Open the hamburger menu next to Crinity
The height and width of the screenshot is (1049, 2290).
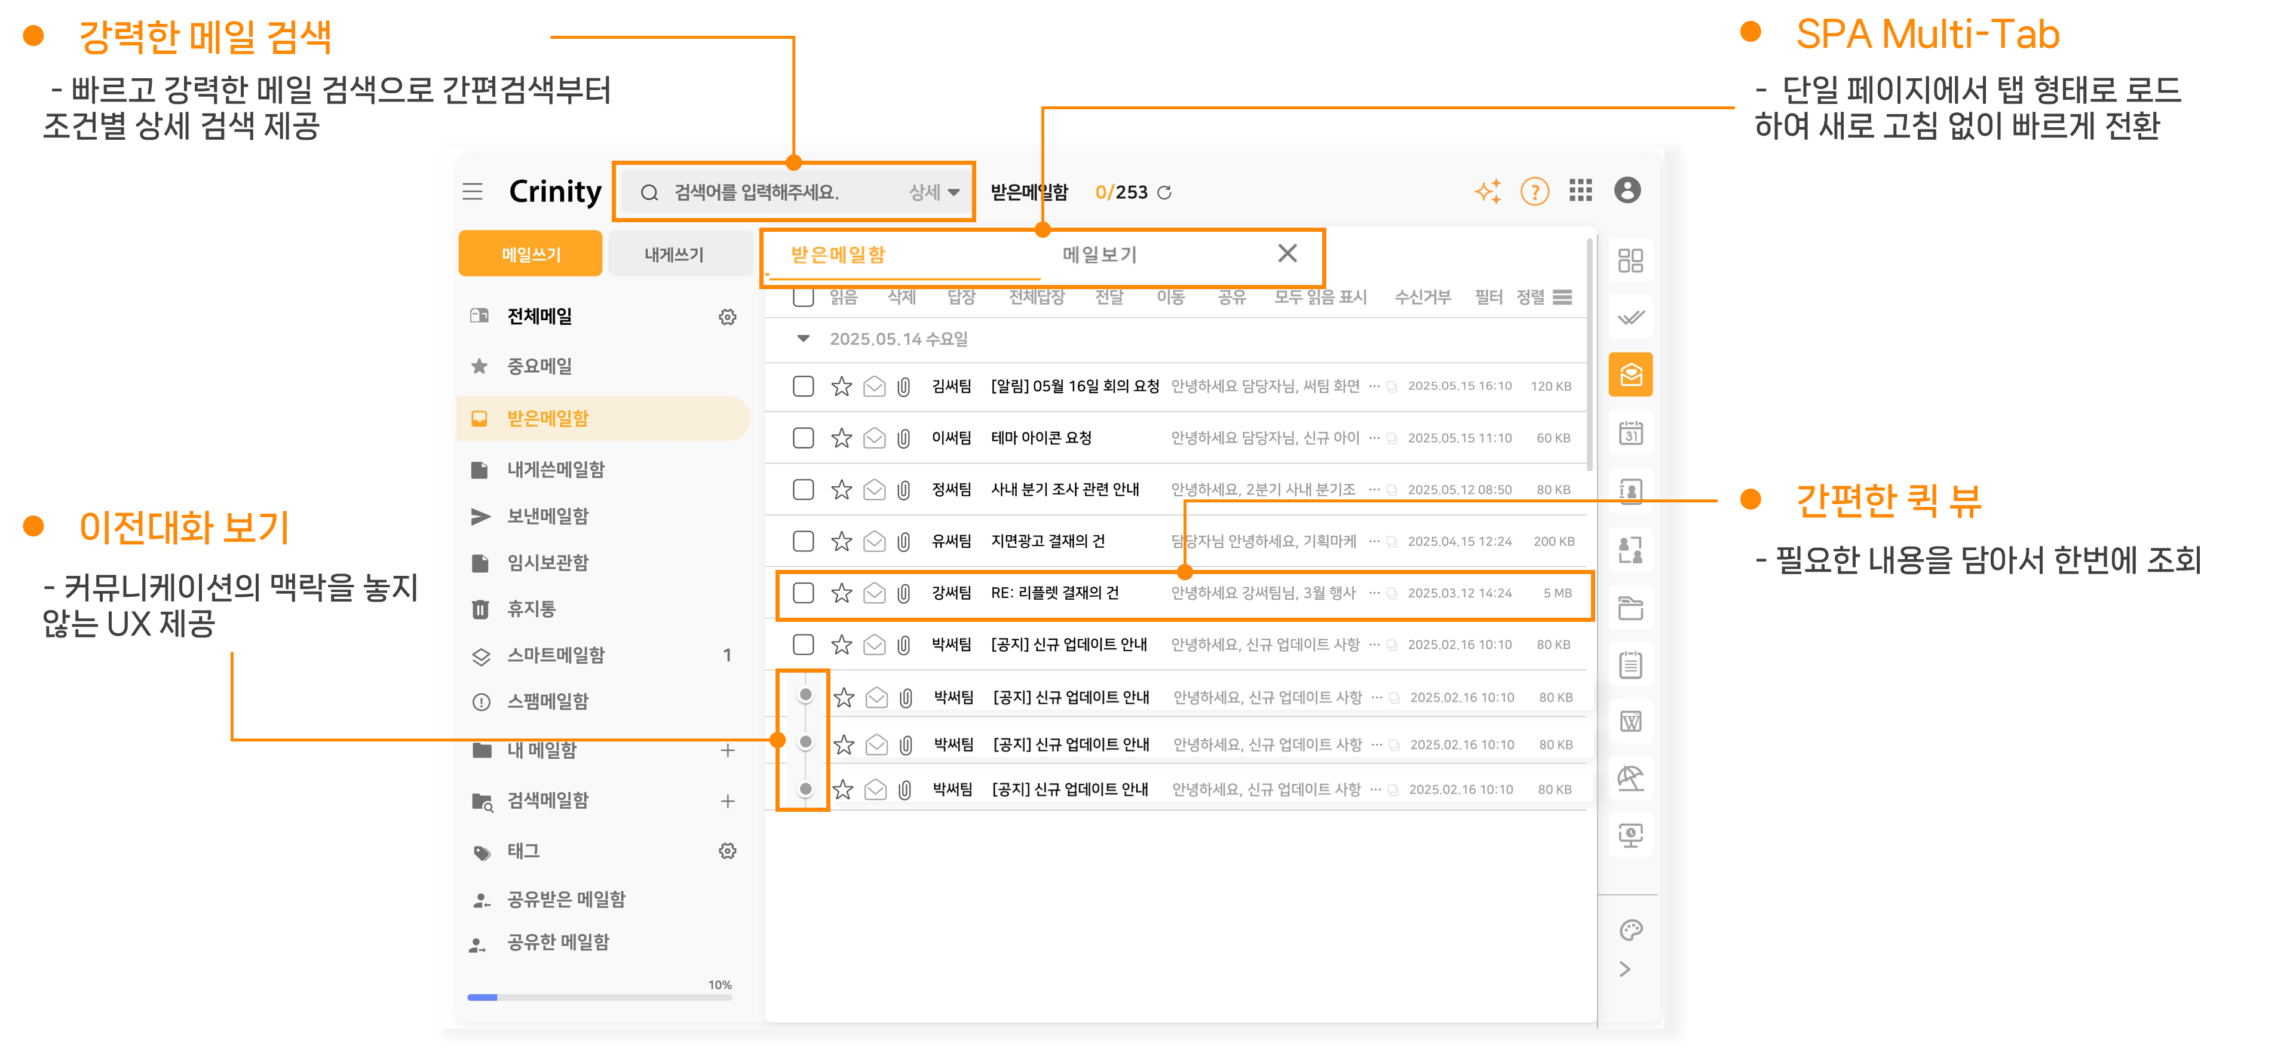pyautogui.click(x=472, y=191)
